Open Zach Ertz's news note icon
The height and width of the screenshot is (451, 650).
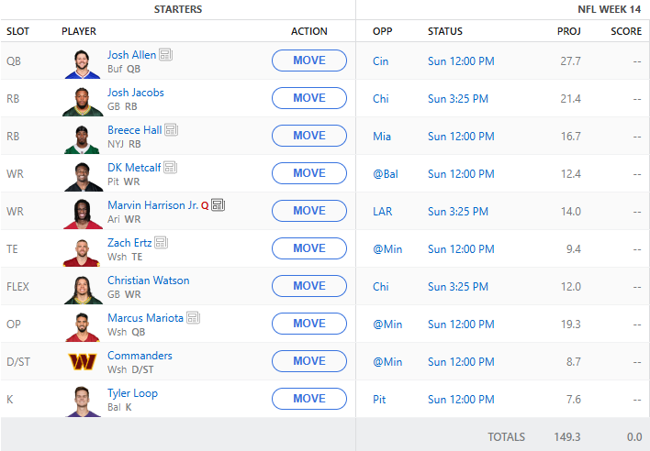point(162,243)
